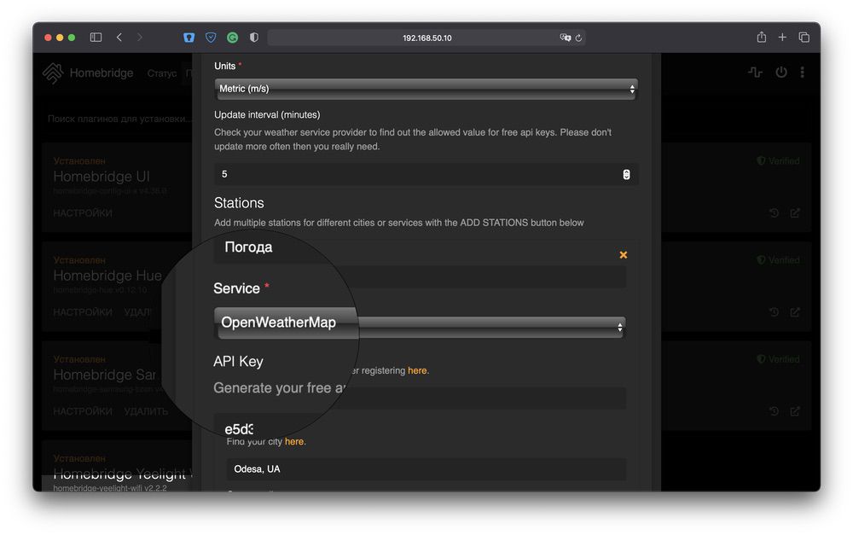Show the Safari privacy report shield

[254, 38]
